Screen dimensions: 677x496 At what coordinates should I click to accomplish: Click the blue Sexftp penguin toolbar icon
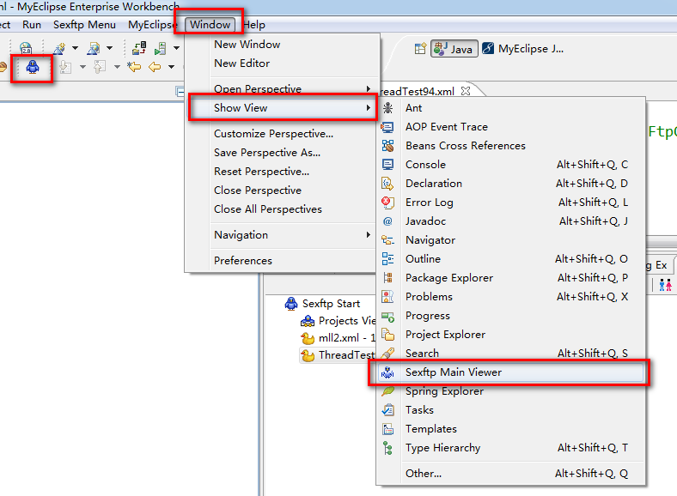pos(33,67)
